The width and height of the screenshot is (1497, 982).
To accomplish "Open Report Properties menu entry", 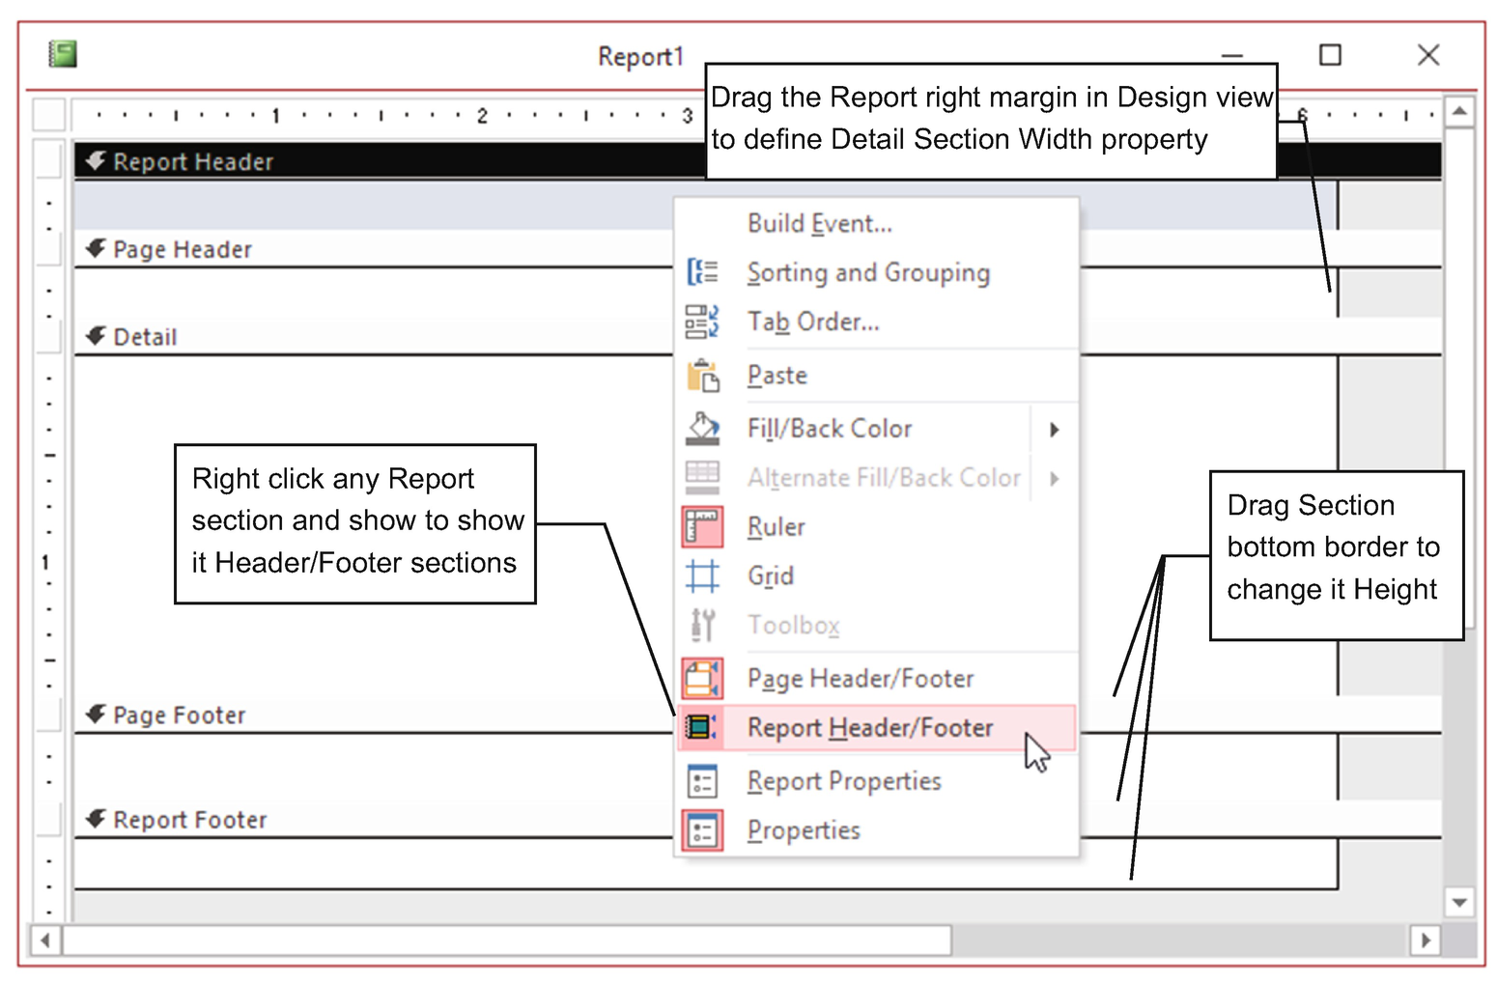I will [x=875, y=780].
